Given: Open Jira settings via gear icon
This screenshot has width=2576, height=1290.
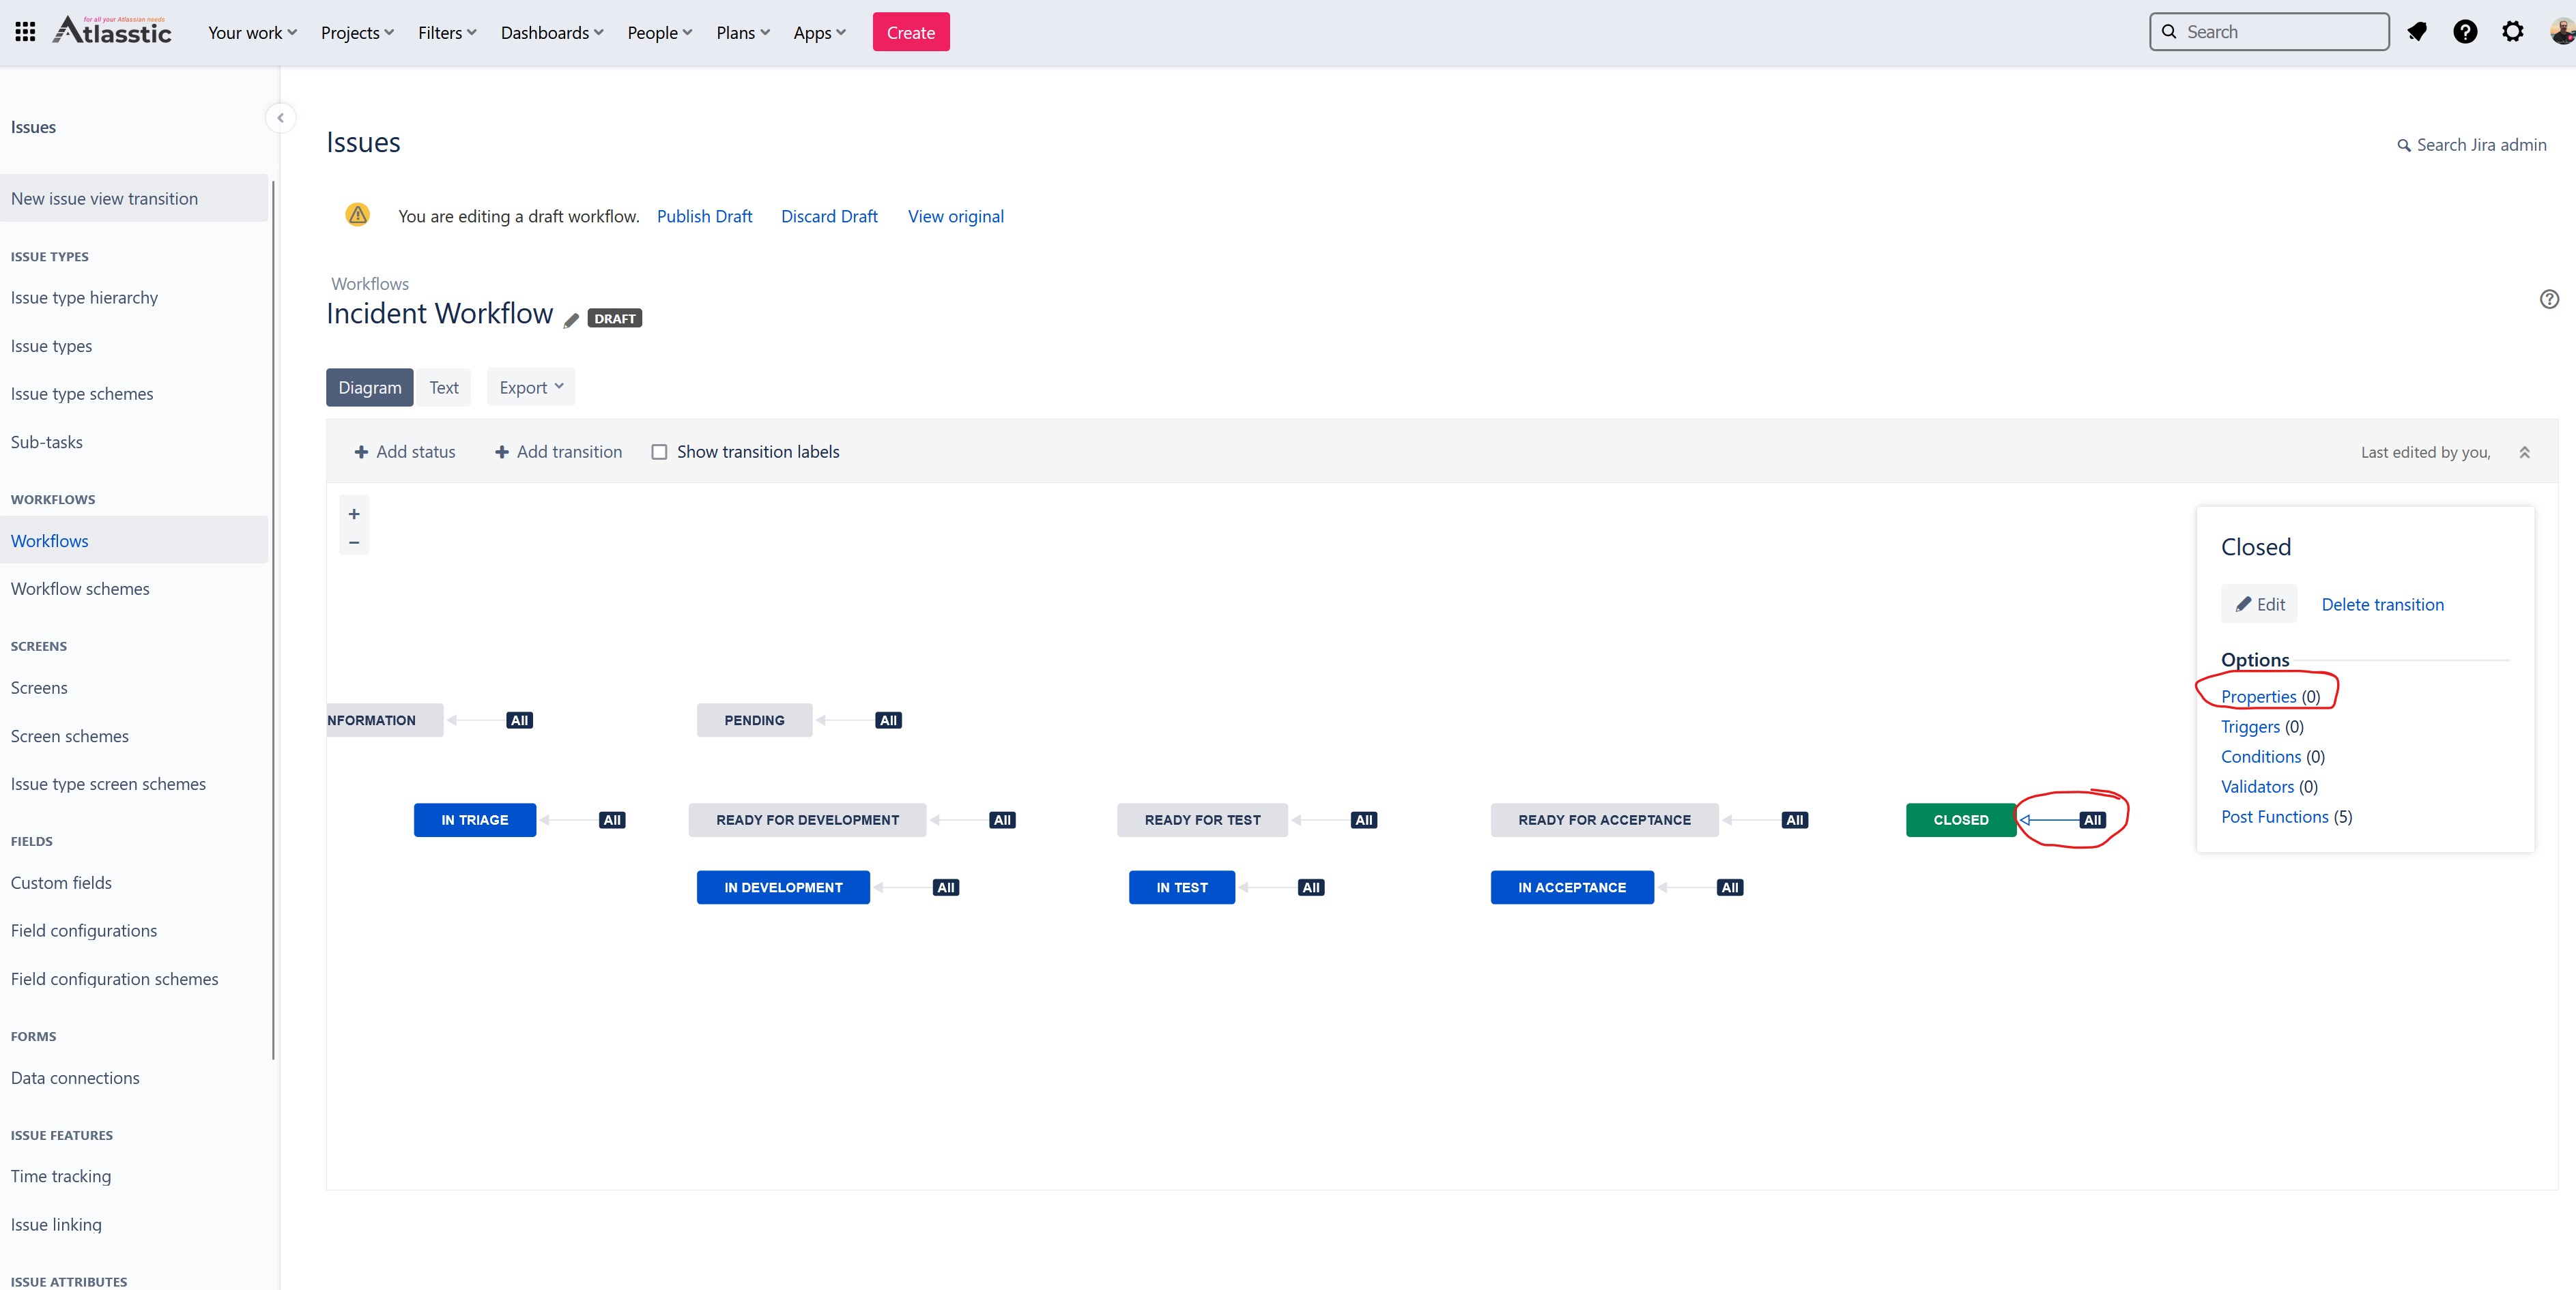Looking at the screenshot, I should [x=2513, y=31].
